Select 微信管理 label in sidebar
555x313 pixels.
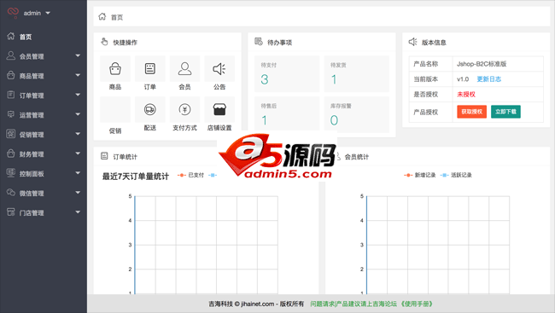(x=32, y=194)
